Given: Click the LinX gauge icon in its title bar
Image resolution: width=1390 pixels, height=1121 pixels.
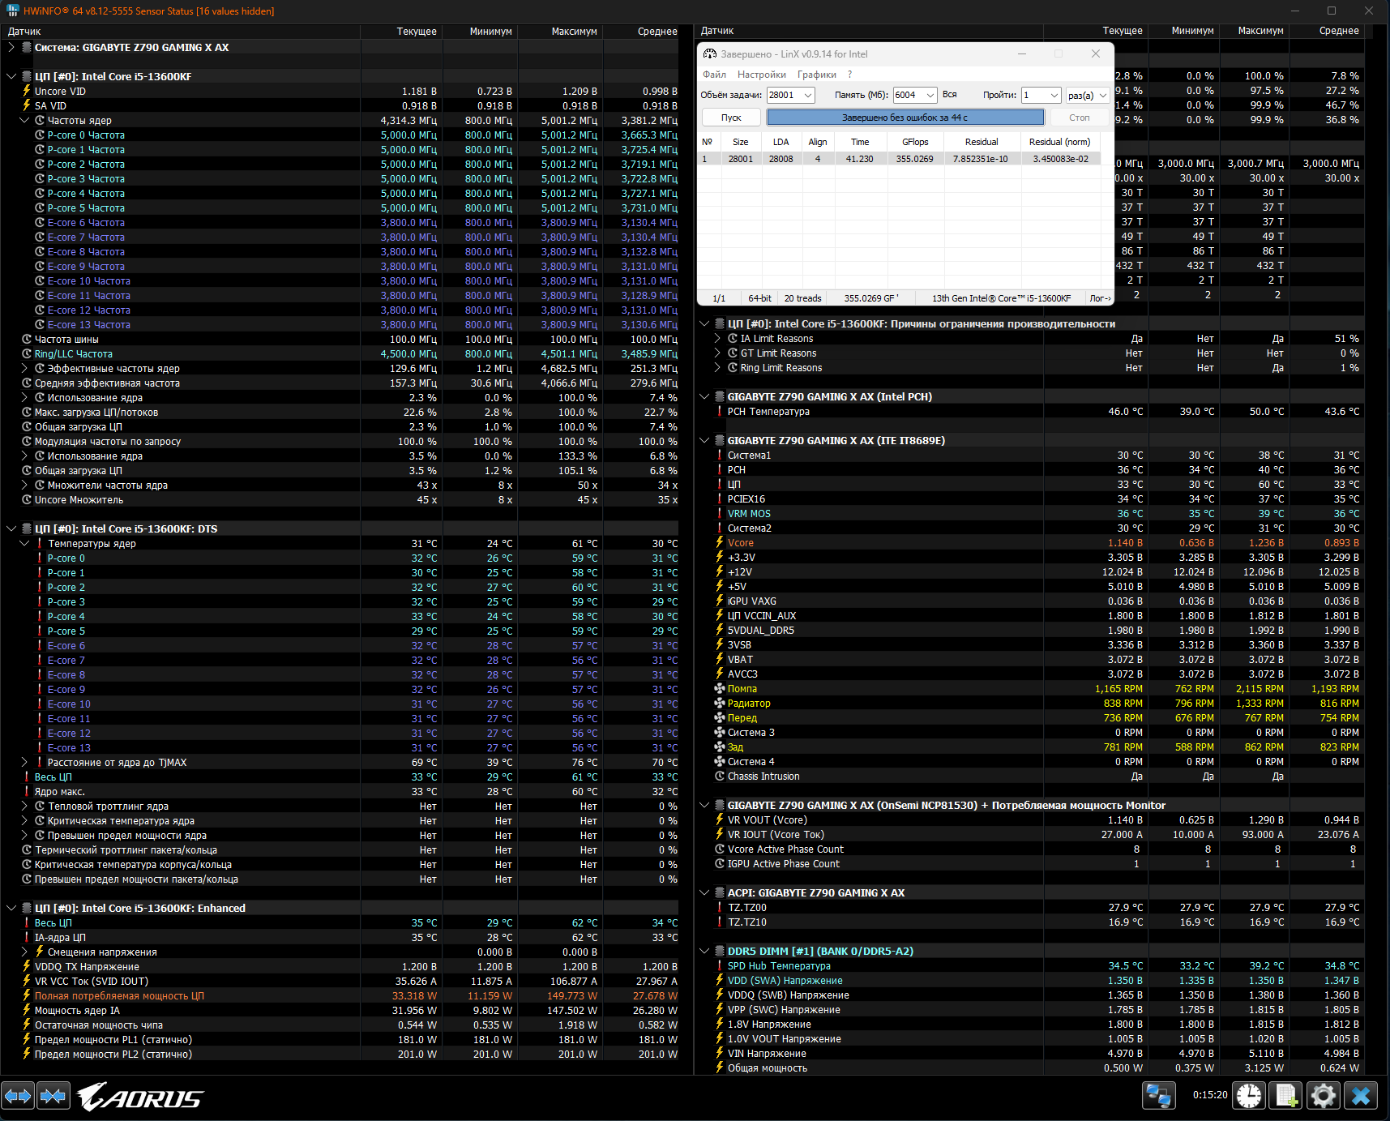Looking at the screenshot, I should [x=710, y=54].
